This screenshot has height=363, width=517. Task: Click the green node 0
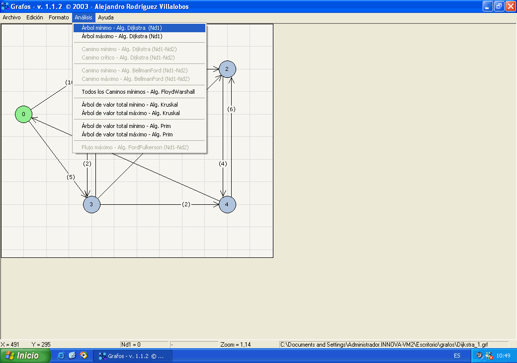click(23, 115)
